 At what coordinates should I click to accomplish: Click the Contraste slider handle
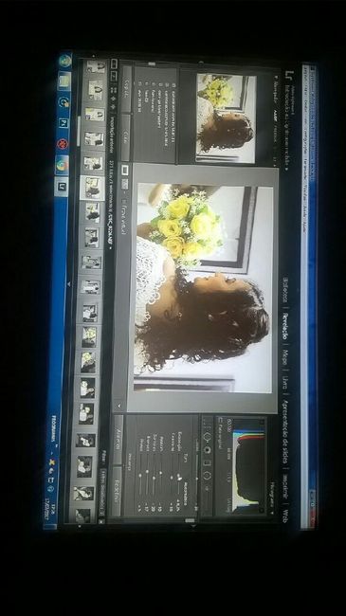(172, 478)
